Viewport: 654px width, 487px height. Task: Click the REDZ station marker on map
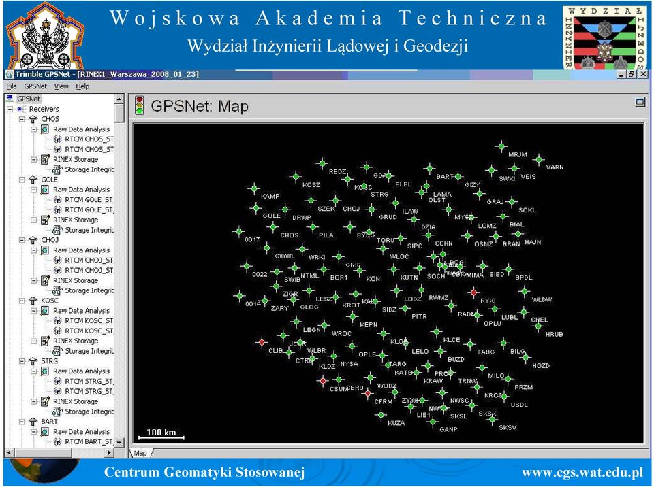tap(322, 163)
